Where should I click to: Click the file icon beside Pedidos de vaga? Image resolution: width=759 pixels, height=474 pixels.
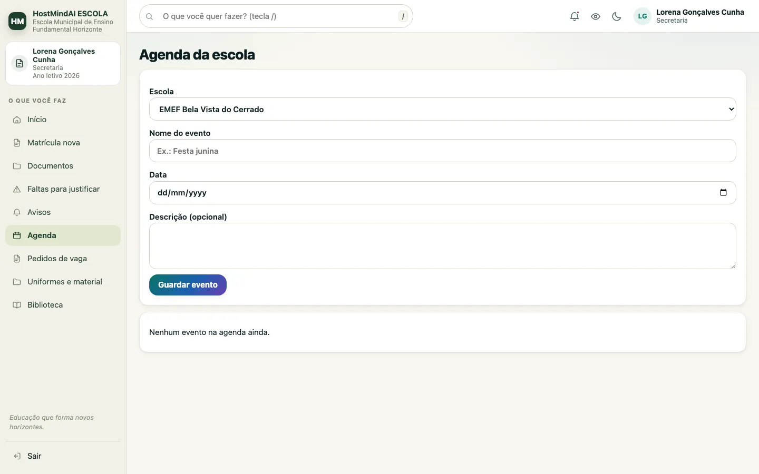(x=17, y=259)
